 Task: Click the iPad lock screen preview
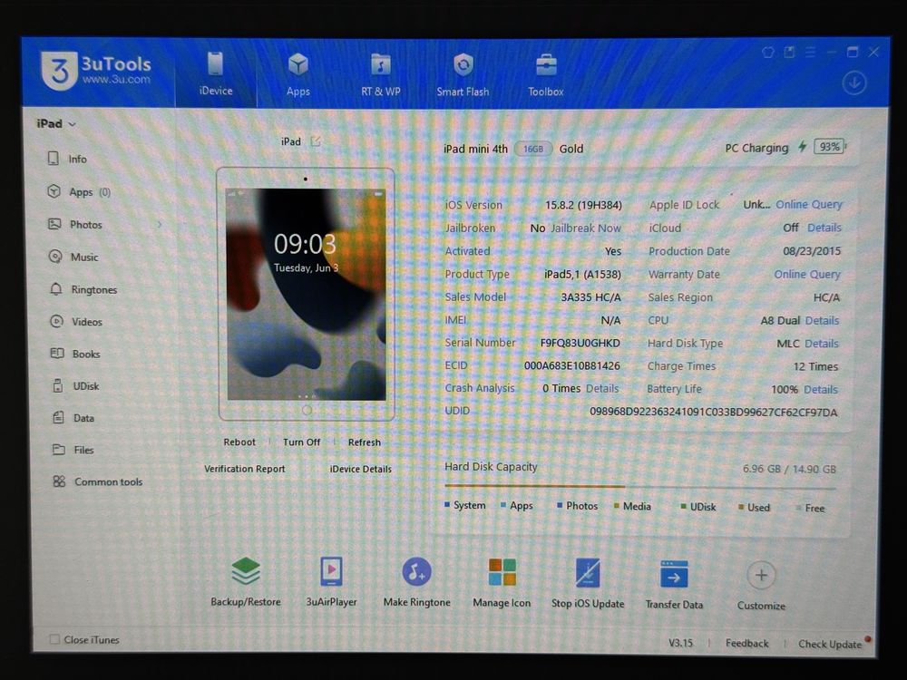pyautogui.click(x=306, y=294)
